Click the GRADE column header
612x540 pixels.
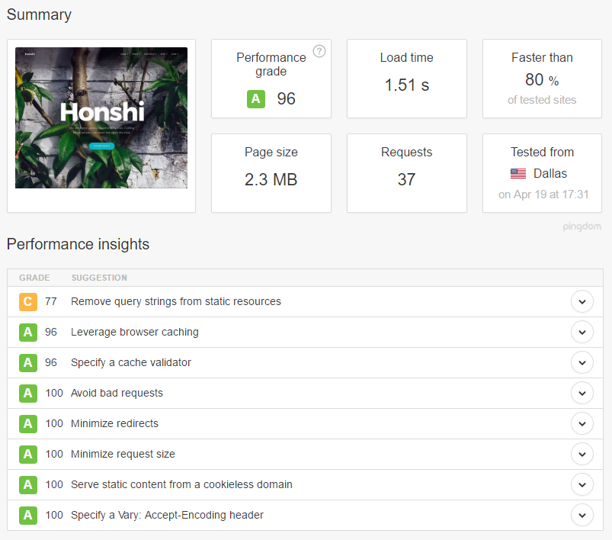coord(34,278)
